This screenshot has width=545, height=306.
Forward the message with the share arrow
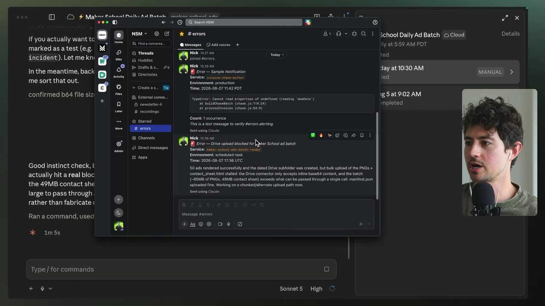pos(353,136)
